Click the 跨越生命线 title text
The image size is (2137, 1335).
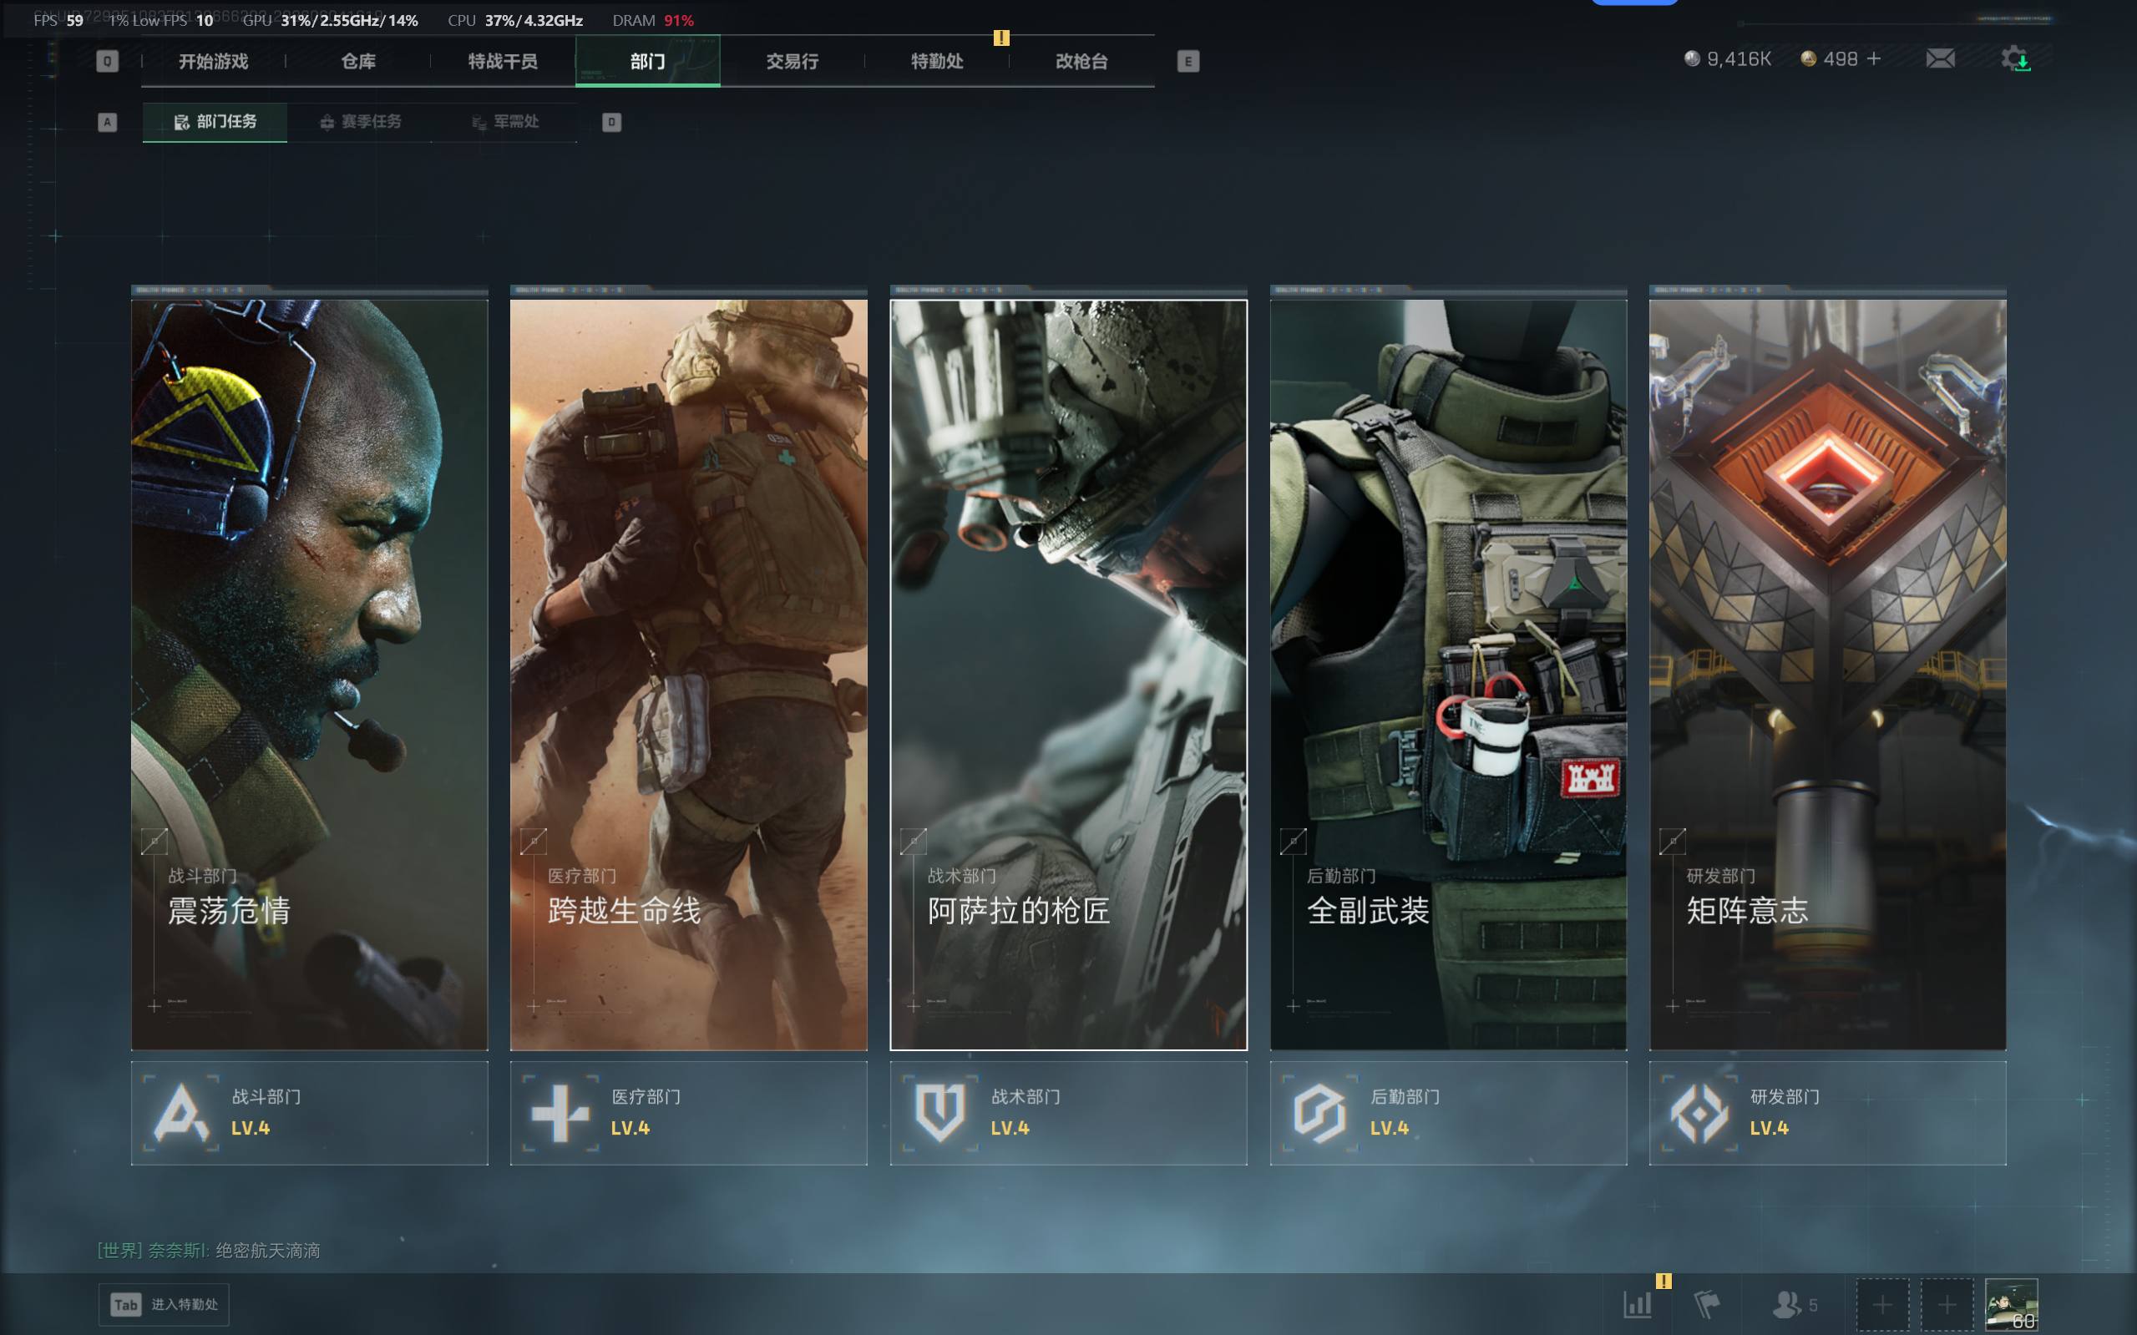624,910
